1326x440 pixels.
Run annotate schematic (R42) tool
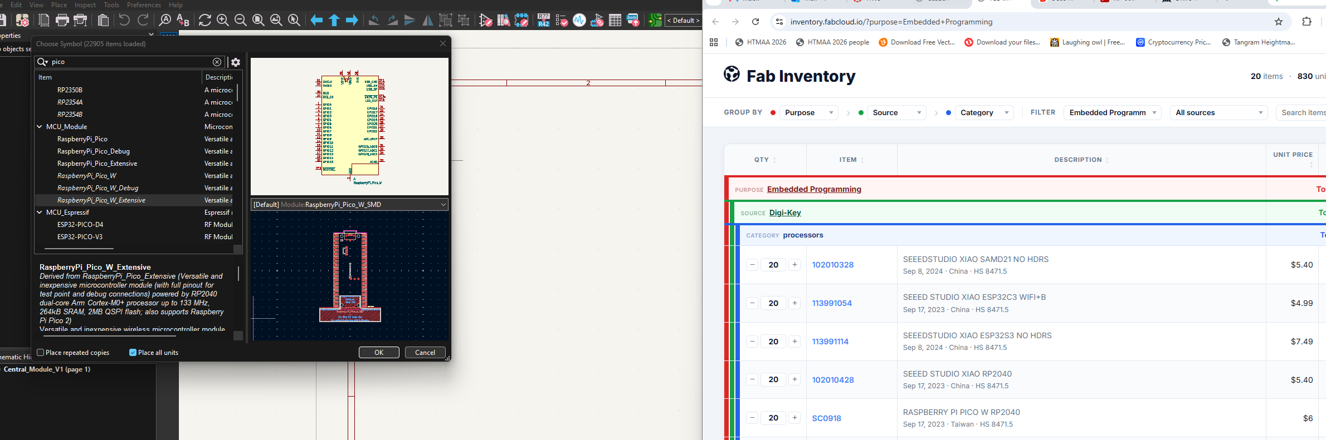[x=544, y=21]
